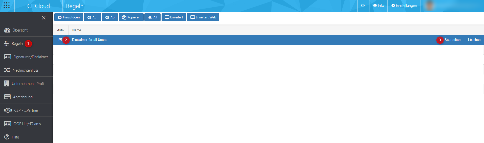
Task: Open CSP Partner handshake entry
Action: tap(8, 110)
